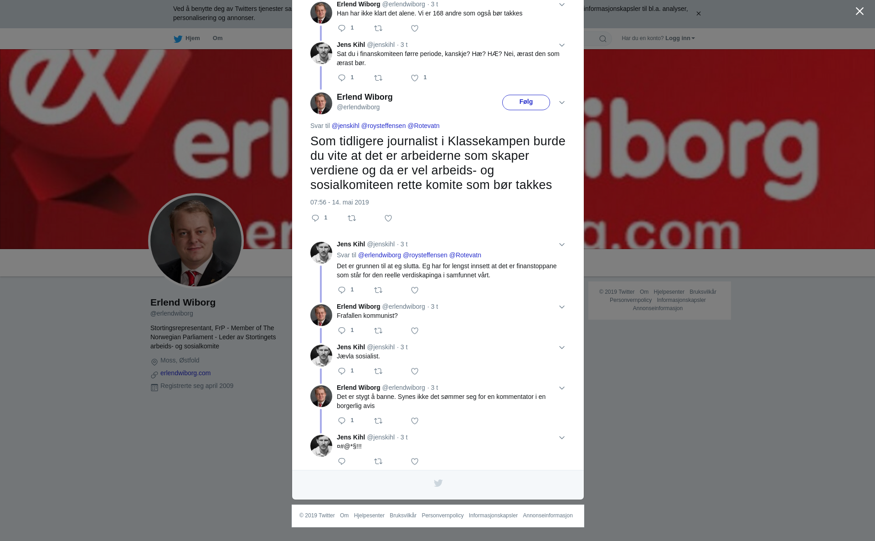Expand options for 'Frafallen kommunist?' tweet

point(562,307)
